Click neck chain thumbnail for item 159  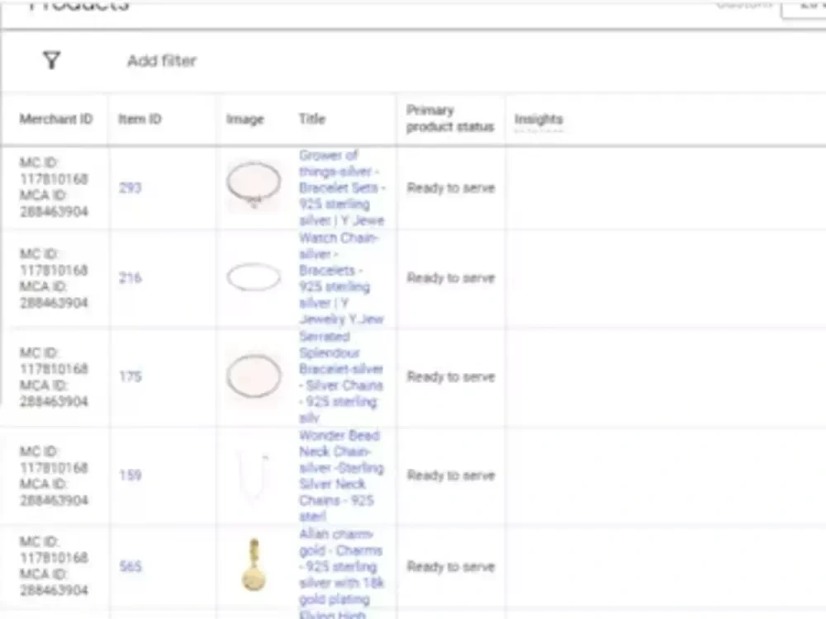pos(254,476)
